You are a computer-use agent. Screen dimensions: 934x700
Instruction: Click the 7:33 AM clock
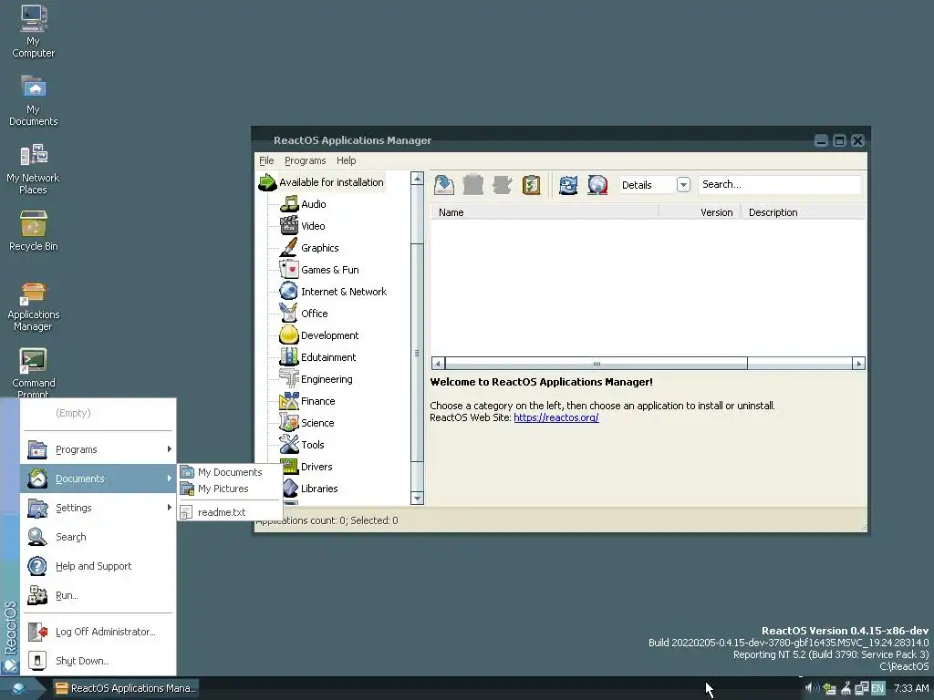(911, 689)
